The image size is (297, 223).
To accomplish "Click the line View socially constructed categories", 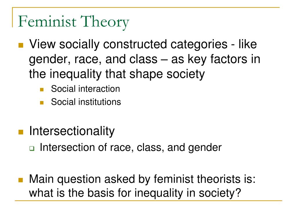I will (143, 44).
